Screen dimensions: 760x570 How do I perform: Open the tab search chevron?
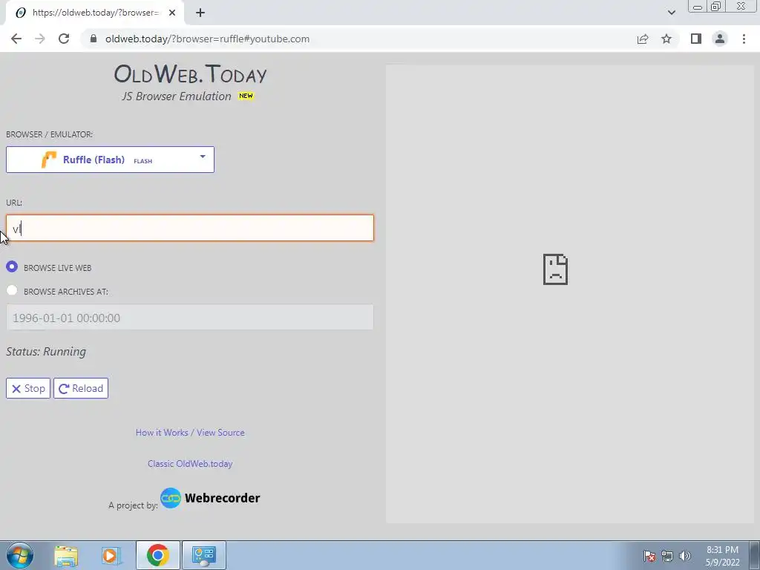(671, 13)
